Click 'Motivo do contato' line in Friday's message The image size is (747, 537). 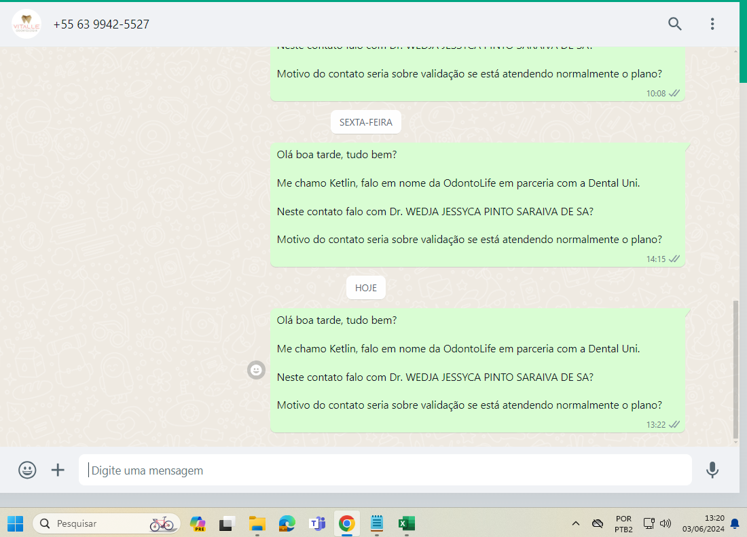469,240
